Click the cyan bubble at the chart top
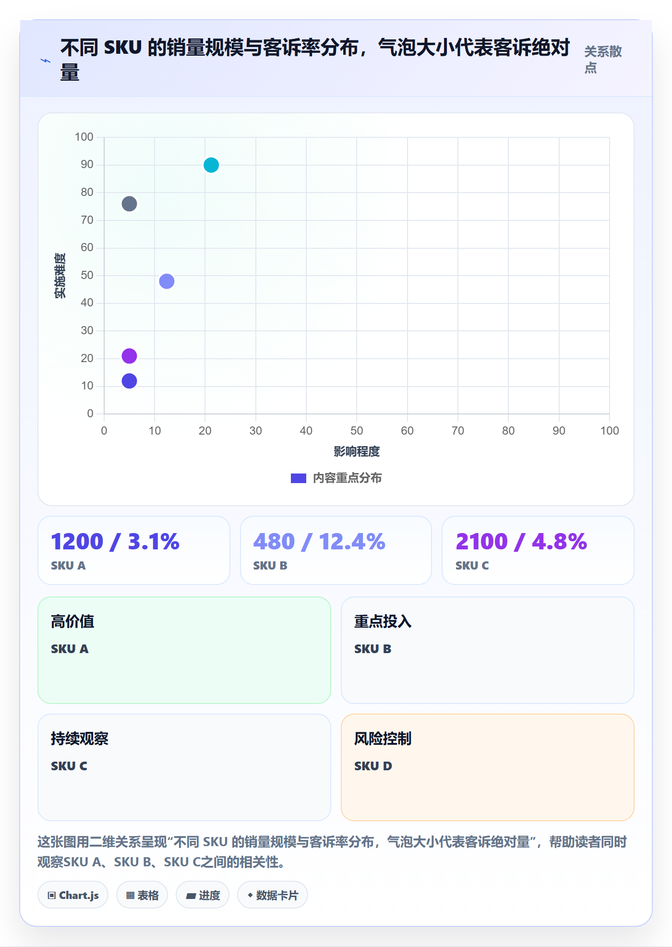The width and height of the screenshot is (672, 947). pyautogui.click(x=211, y=165)
